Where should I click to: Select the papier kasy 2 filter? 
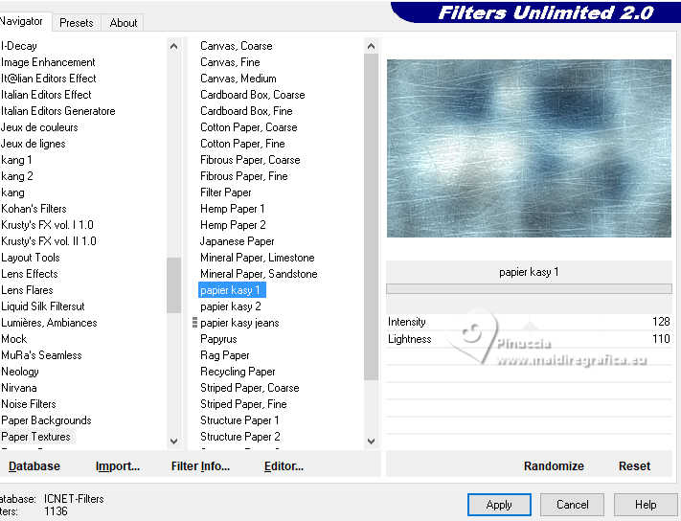tap(231, 306)
